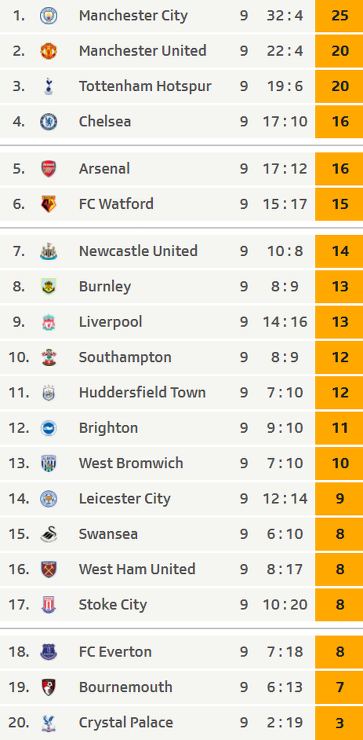Open the Arsenal crest icon
This screenshot has width=363, height=740.
(x=49, y=169)
